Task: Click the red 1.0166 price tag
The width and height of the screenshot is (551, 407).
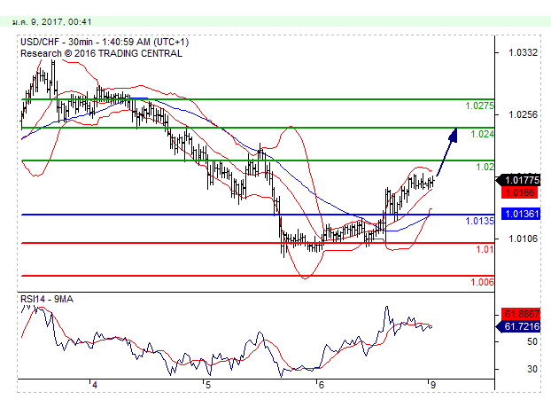Action: [x=519, y=192]
